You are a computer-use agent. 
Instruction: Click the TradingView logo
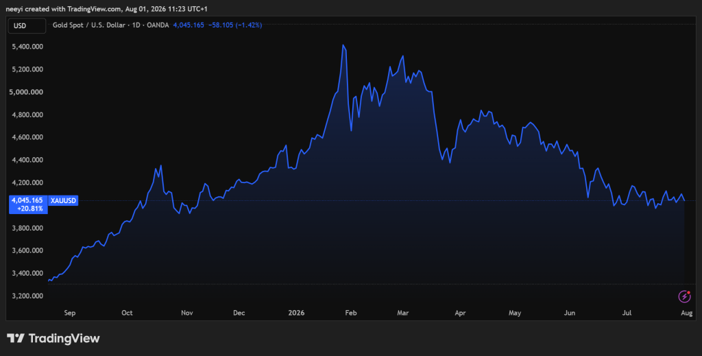pyautogui.click(x=53, y=338)
